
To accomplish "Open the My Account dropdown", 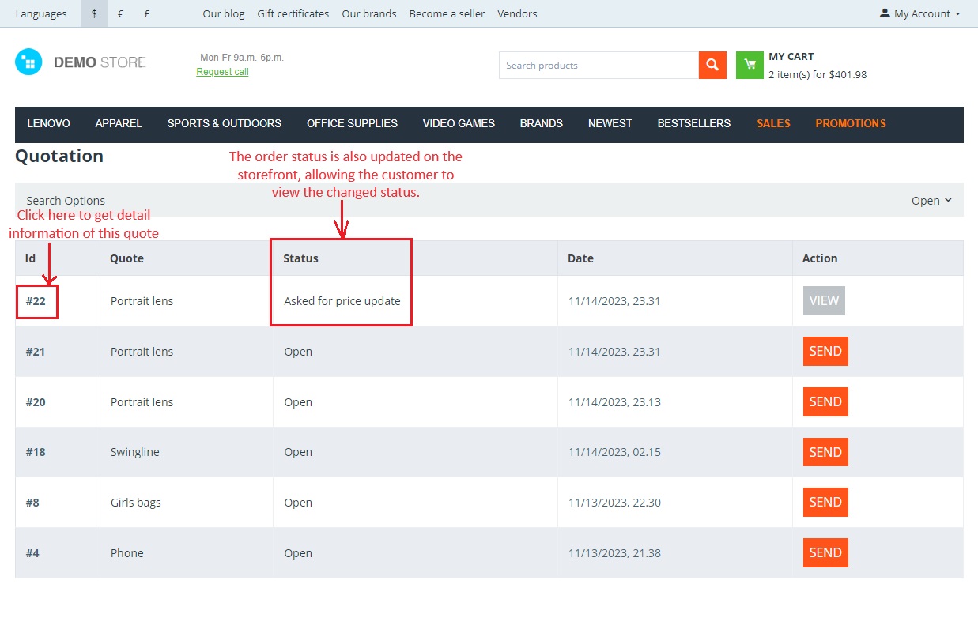I will coord(920,13).
